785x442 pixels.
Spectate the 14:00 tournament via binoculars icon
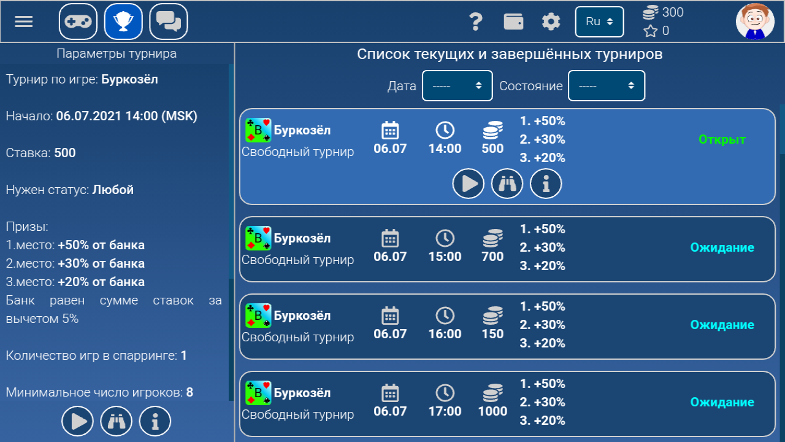pyautogui.click(x=507, y=183)
